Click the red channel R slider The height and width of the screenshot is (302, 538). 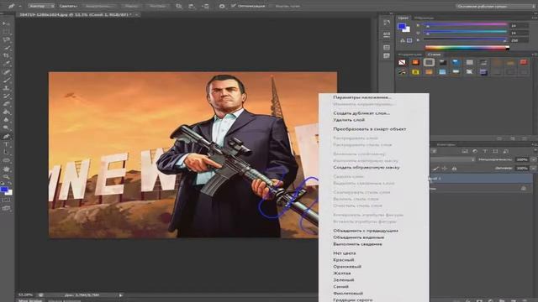[x=466, y=24]
